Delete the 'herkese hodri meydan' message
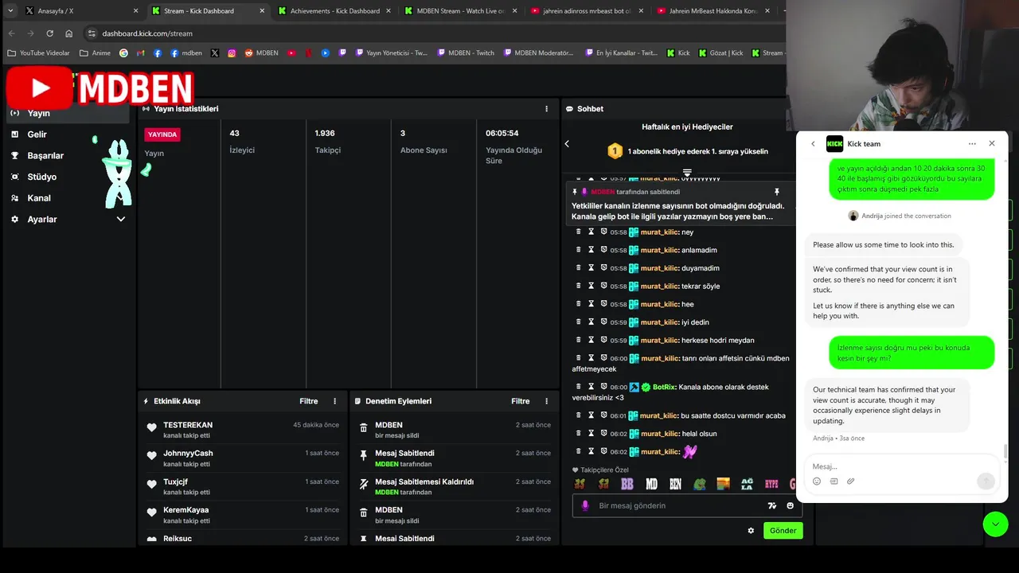This screenshot has height=573, width=1019. (x=579, y=340)
